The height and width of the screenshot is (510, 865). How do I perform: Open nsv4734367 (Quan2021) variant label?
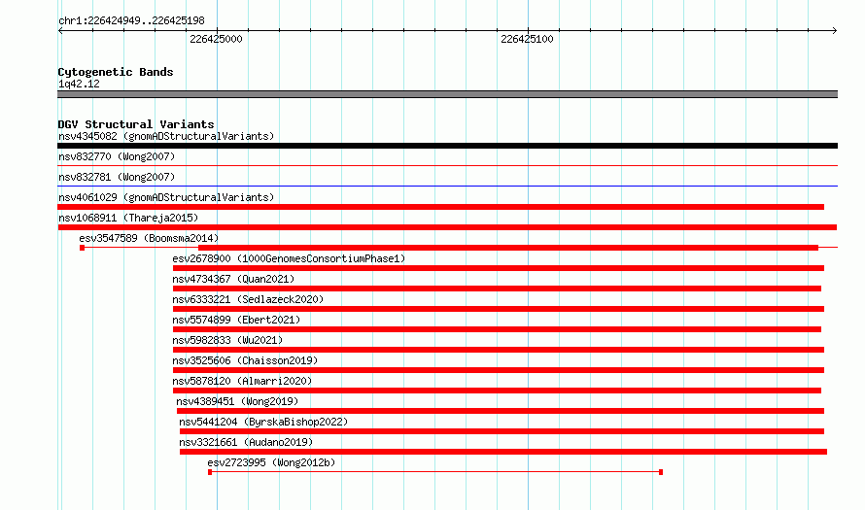pos(233,279)
